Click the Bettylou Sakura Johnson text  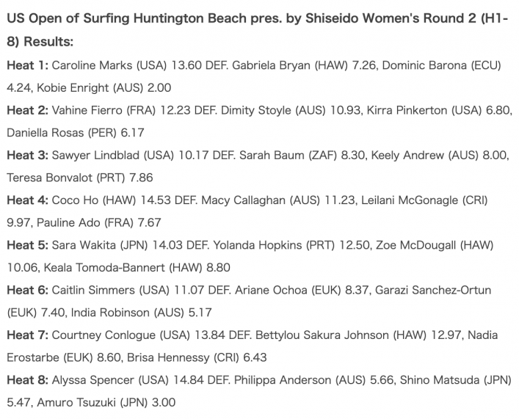(322, 335)
